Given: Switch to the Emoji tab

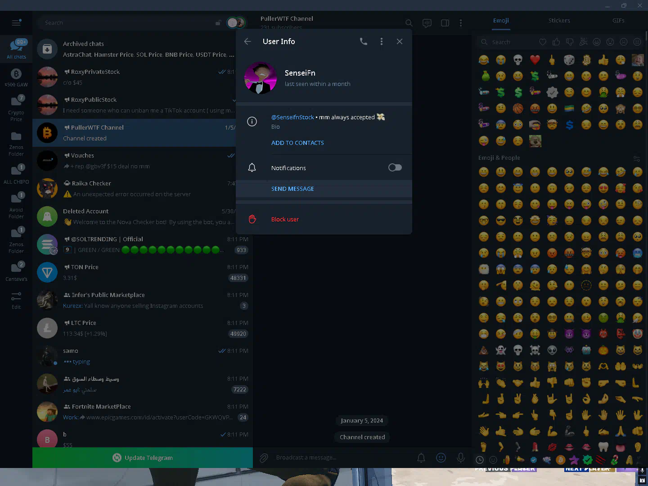Looking at the screenshot, I should [x=501, y=20].
